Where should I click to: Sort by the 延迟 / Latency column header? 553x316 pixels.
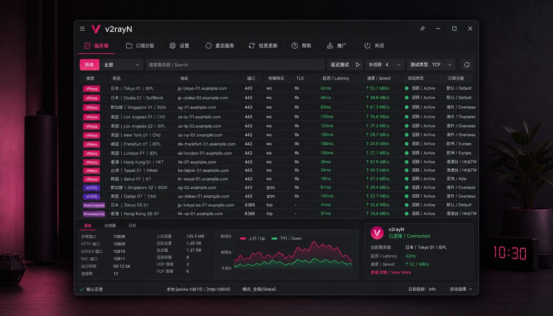click(x=336, y=78)
